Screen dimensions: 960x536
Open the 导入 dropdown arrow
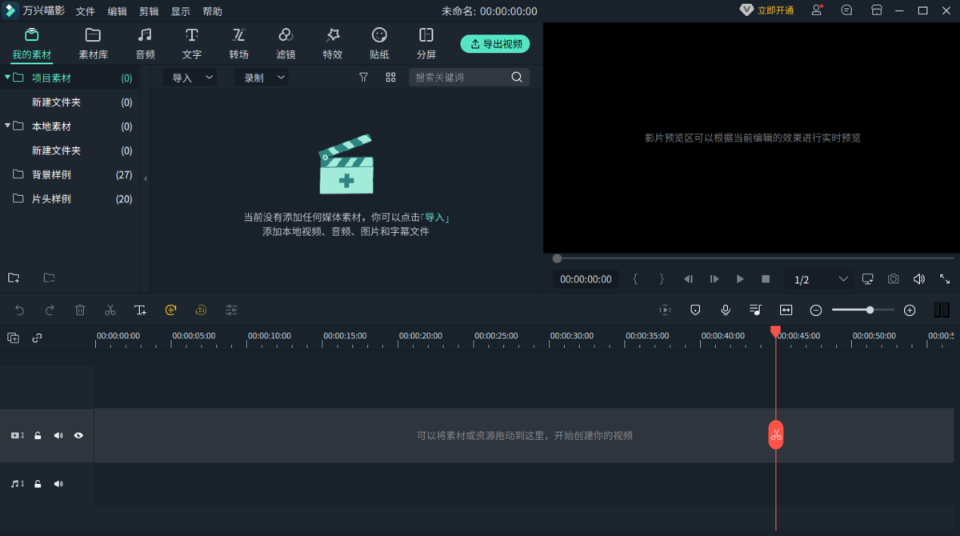pyautogui.click(x=208, y=77)
